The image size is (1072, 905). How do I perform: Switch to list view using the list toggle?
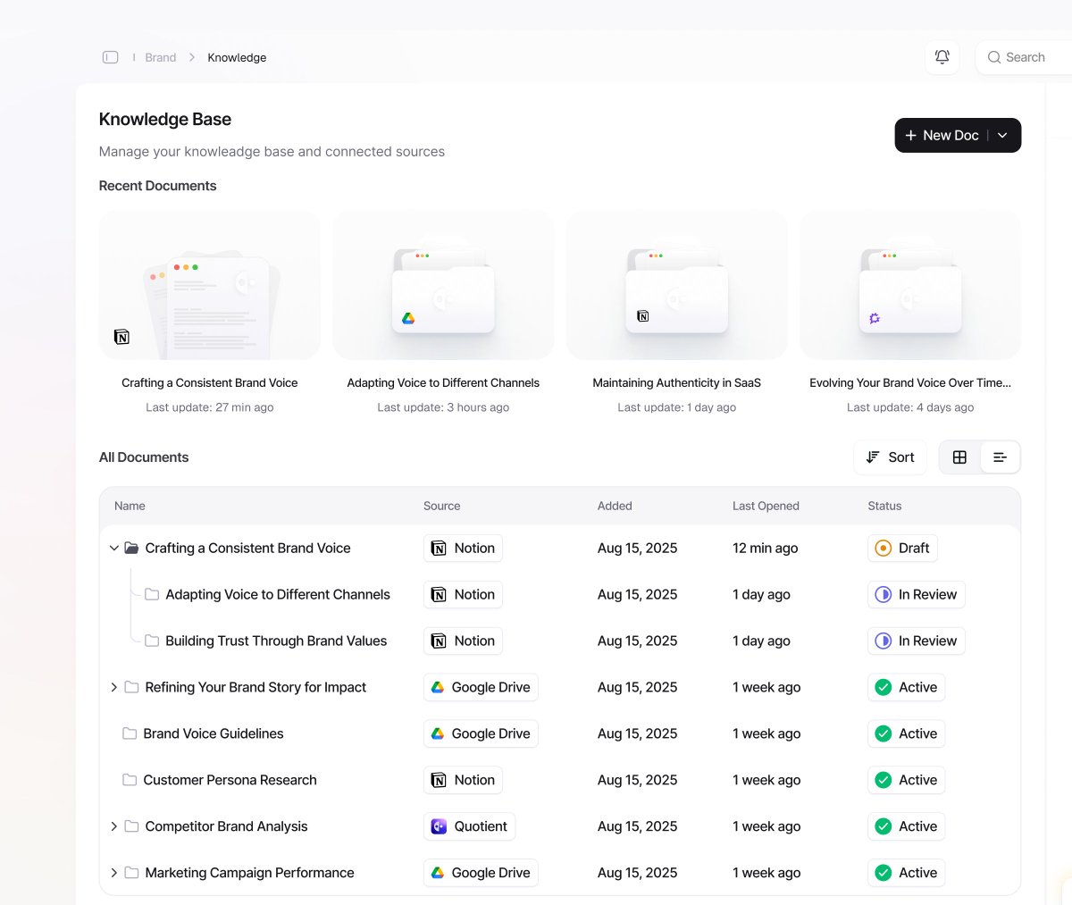click(x=1001, y=457)
